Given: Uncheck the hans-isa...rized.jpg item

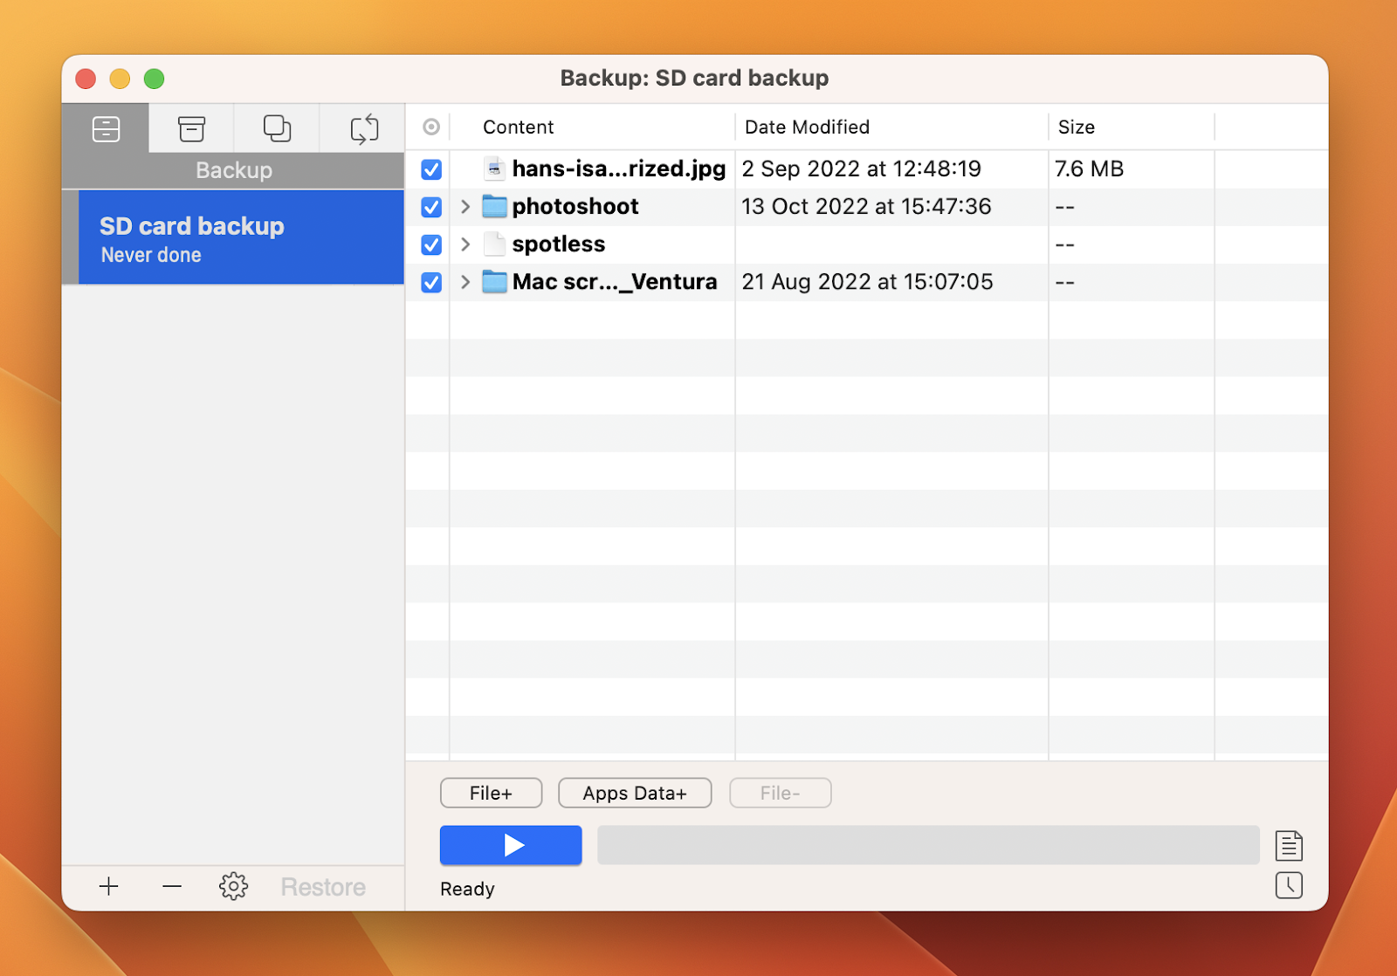Looking at the screenshot, I should [x=430, y=169].
